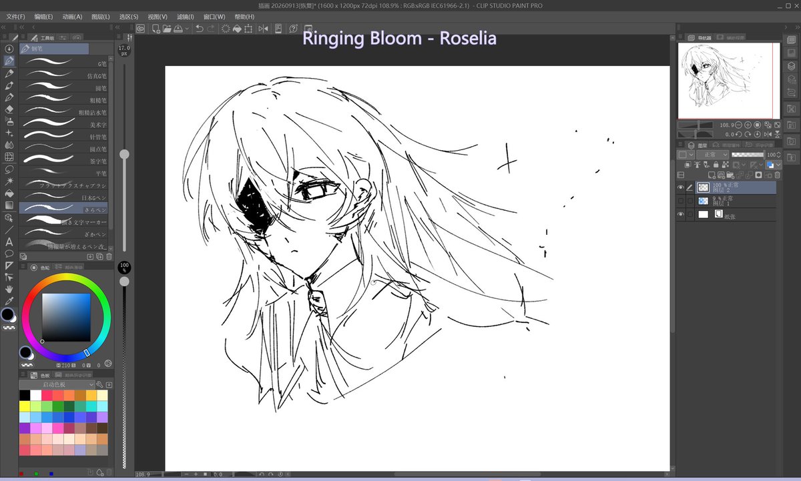Toggle clip to layer below icon
Viewport: 801px width, 481px height.
pos(688,165)
